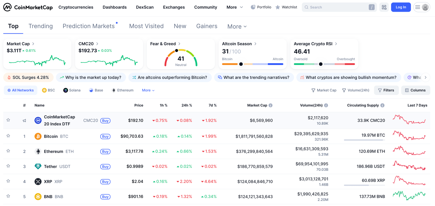The width and height of the screenshot is (435, 206).
Task: Star BNB for watchlist
Action: 8,196
